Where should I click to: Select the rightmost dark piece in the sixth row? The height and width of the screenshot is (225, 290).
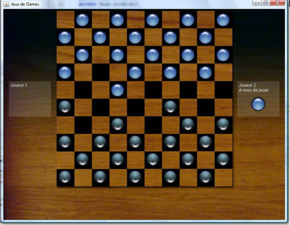pyautogui.click(x=170, y=107)
